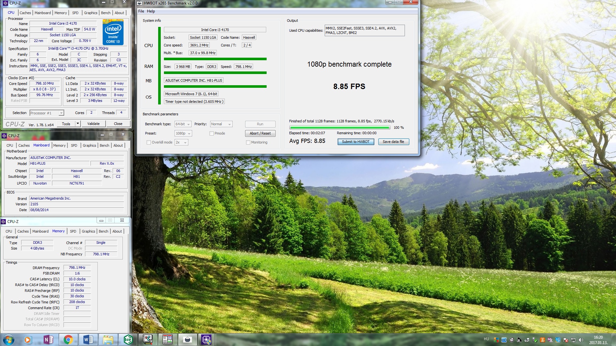Switch to Bench tab in top CPU-Z window

click(106, 13)
